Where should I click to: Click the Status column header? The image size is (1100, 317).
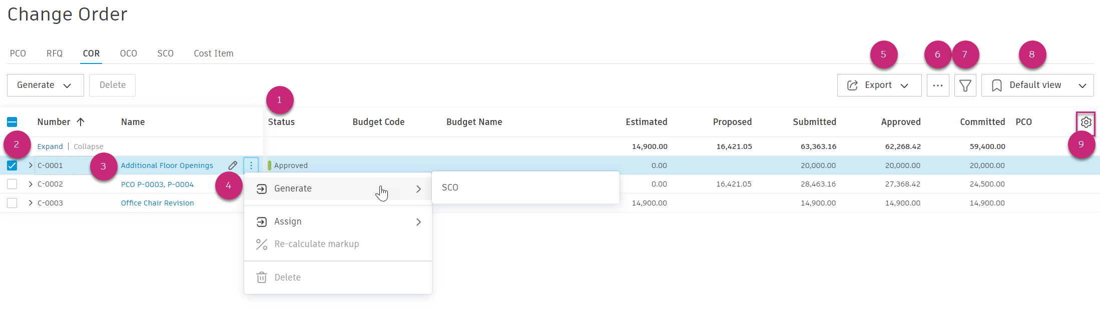pyautogui.click(x=281, y=122)
